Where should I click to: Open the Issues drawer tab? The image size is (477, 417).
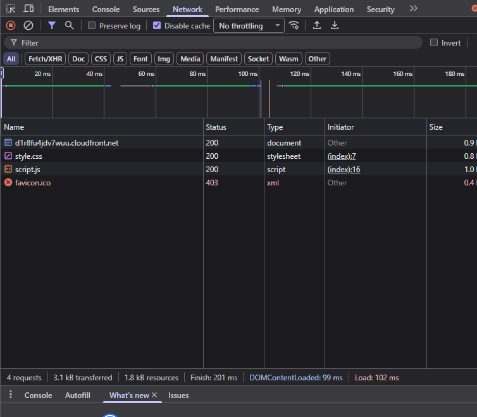click(x=178, y=395)
